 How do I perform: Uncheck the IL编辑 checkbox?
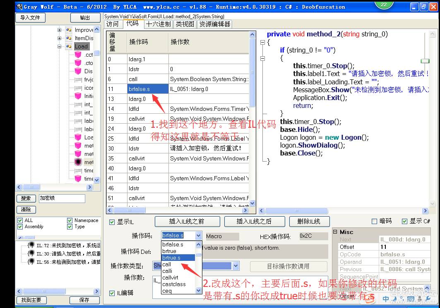click(112, 293)
